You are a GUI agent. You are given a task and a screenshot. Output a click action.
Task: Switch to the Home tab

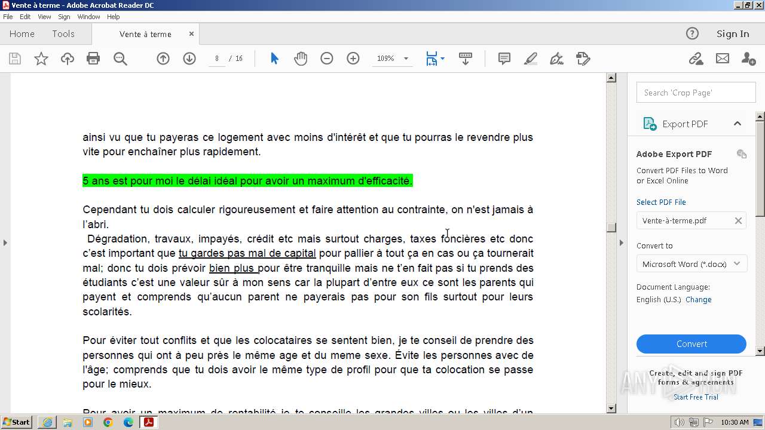tap(22, 34)
